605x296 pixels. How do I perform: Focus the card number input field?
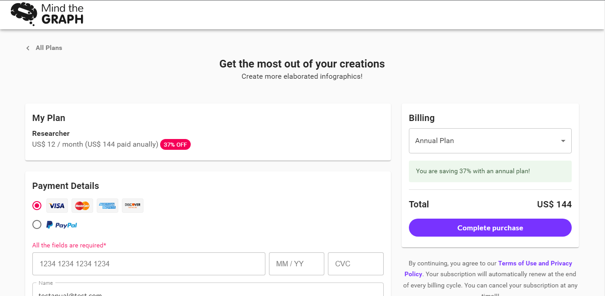point(148,264)
